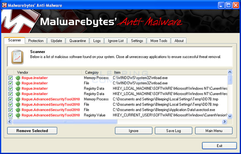Select the first Rogue.Installer vendor name
Image resolution: width=241 pixels, height=154 pixels.
35,78
